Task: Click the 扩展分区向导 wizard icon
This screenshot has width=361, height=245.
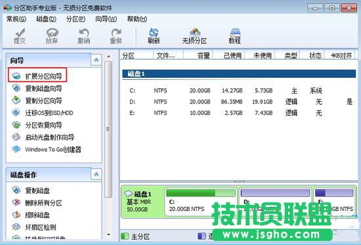Action: click(16, 76)
